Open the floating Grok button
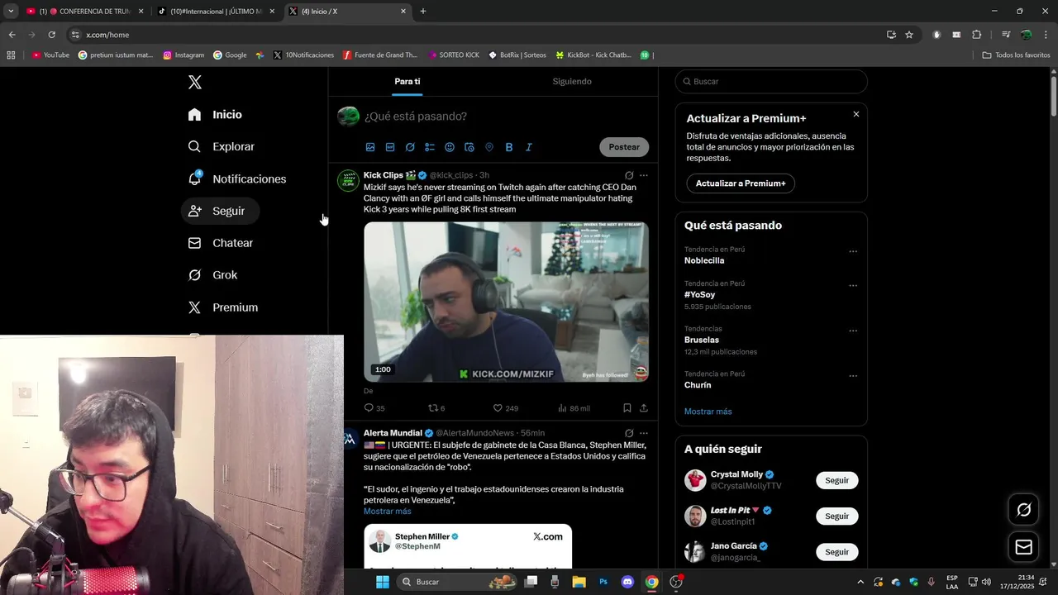The width and height of the screenshot is (1058, 595). point(1023,510)
